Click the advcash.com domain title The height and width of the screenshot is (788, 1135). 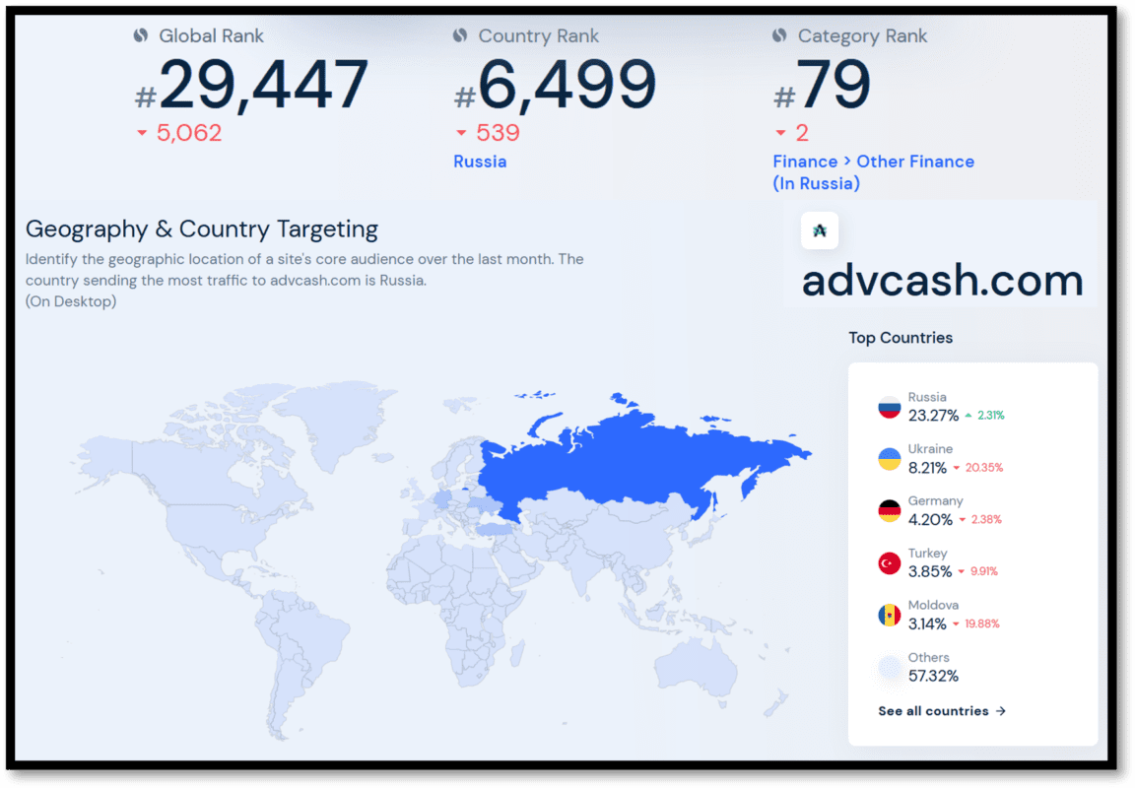pos(943,280)
